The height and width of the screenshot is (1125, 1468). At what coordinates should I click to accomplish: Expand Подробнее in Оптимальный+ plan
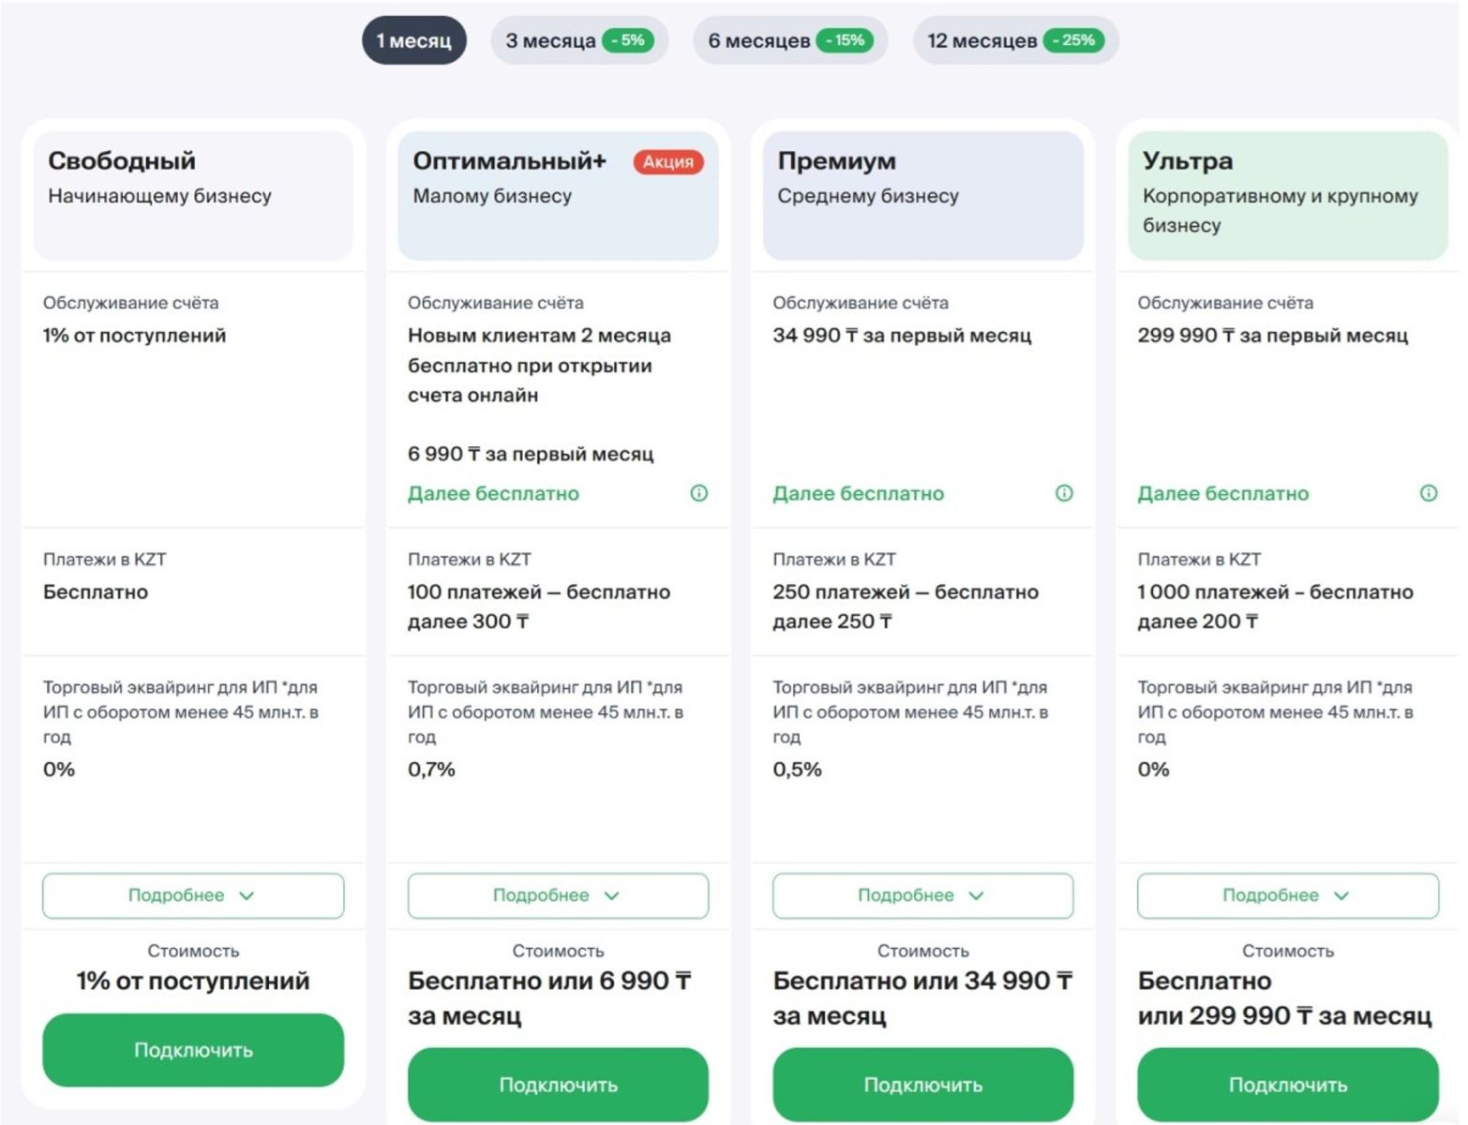558,895
